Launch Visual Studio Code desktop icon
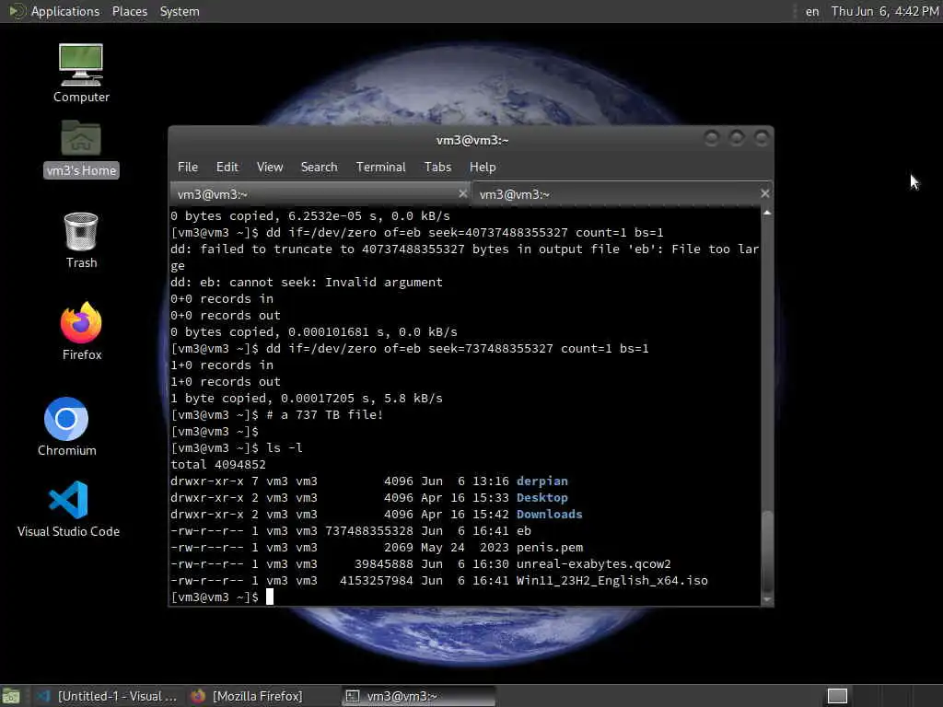 pos(68,508)
